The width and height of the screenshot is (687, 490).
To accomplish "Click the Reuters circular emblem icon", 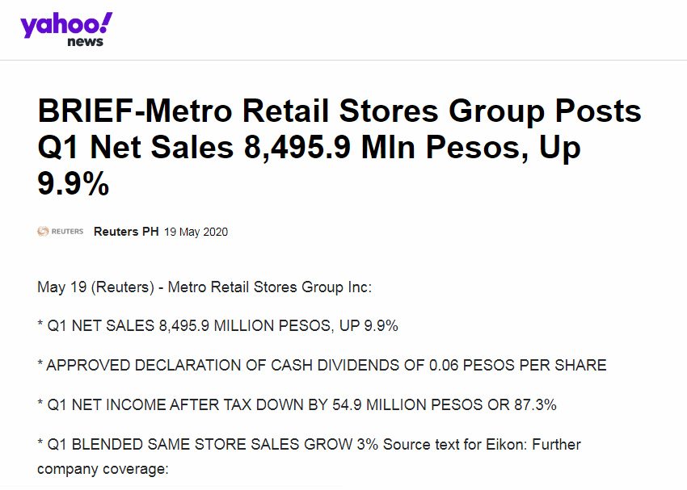I will (44, 232).
